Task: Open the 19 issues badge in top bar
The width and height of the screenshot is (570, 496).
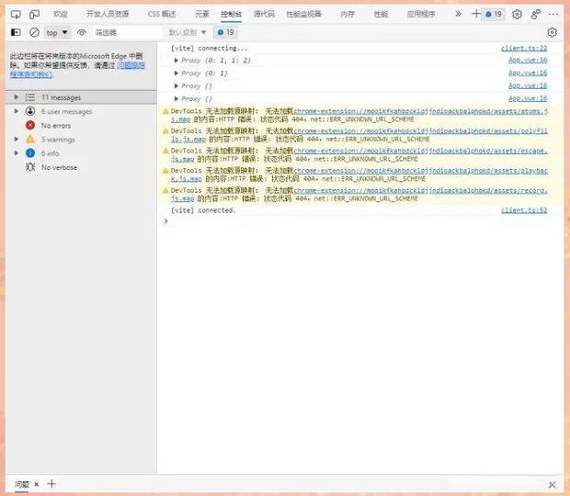Action: pyautogui.click(x=494, y=14)
